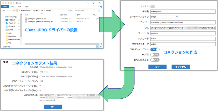This screenshot has width=218, height=111.
Task: Open the データベースタイプ dropdown showing Other
Action: [164, 17]
